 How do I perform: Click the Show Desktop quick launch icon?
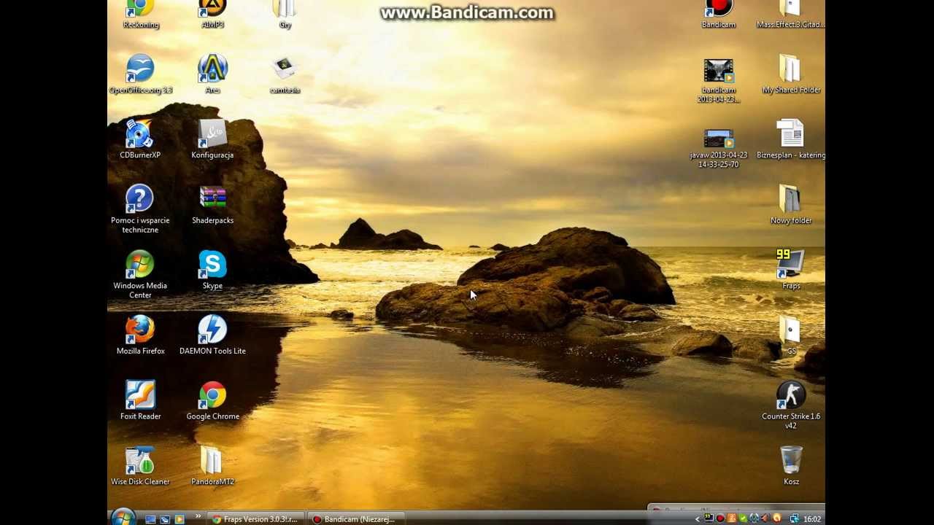tap(150, 519)
